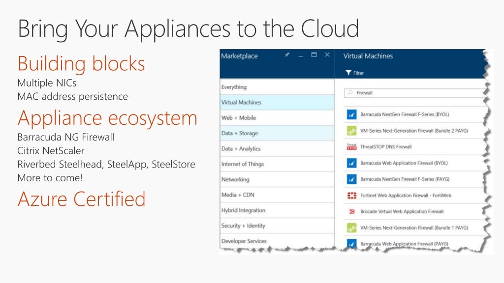Click the 'Azure Certified' heading
Image resolution: width=504 pixels, height=283 pixels.
pos(82,199)
